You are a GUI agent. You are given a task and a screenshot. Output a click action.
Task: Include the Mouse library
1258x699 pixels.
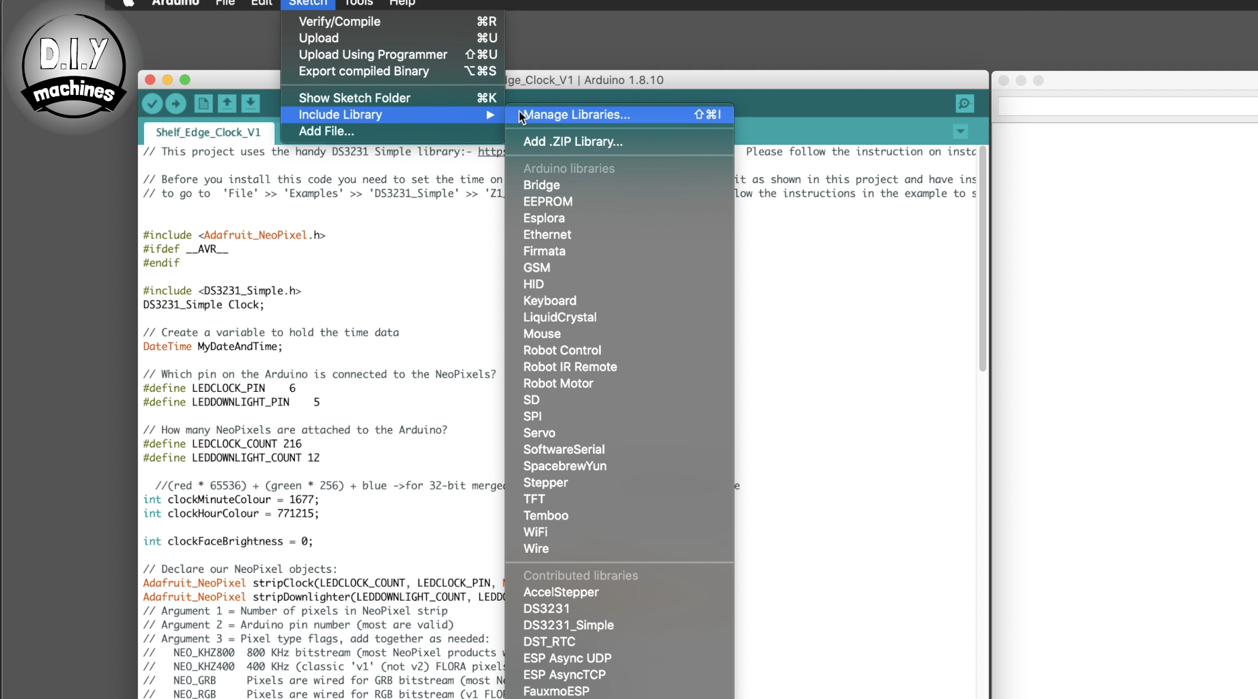pos(619,334)
